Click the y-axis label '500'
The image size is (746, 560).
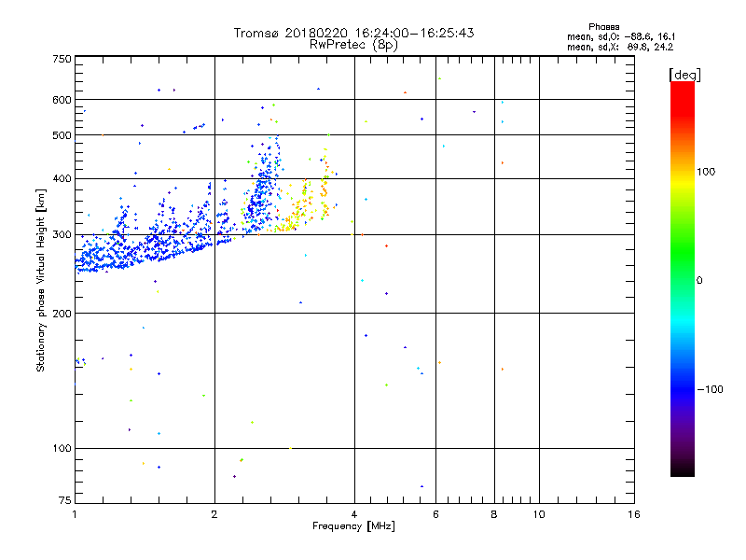pos(62,135)
